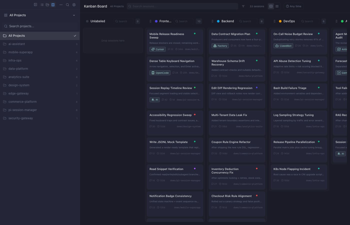
Task: Click the blue Backend label color dot
Action: 218,21
